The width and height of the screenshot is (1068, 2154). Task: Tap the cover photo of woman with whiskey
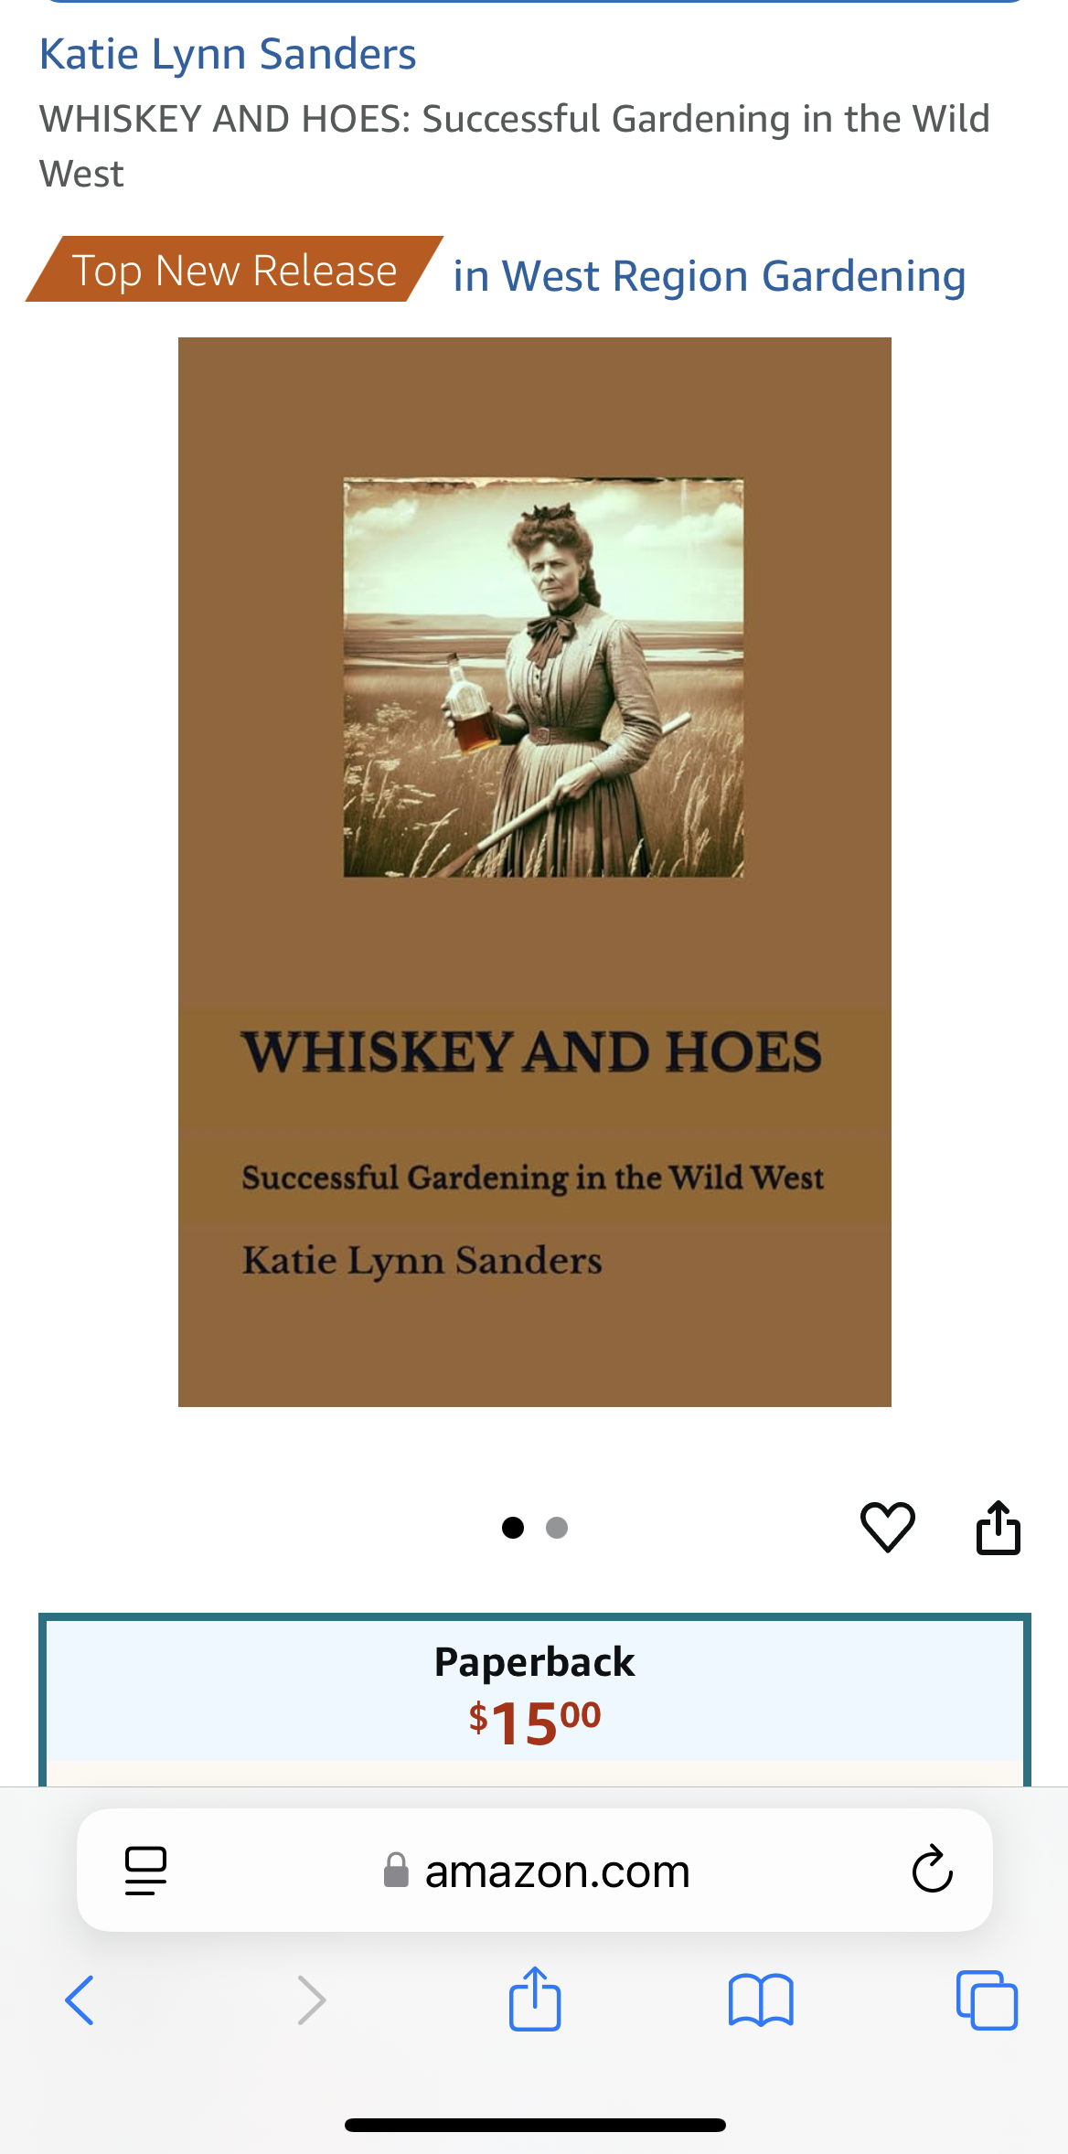[x=543, y=677]
